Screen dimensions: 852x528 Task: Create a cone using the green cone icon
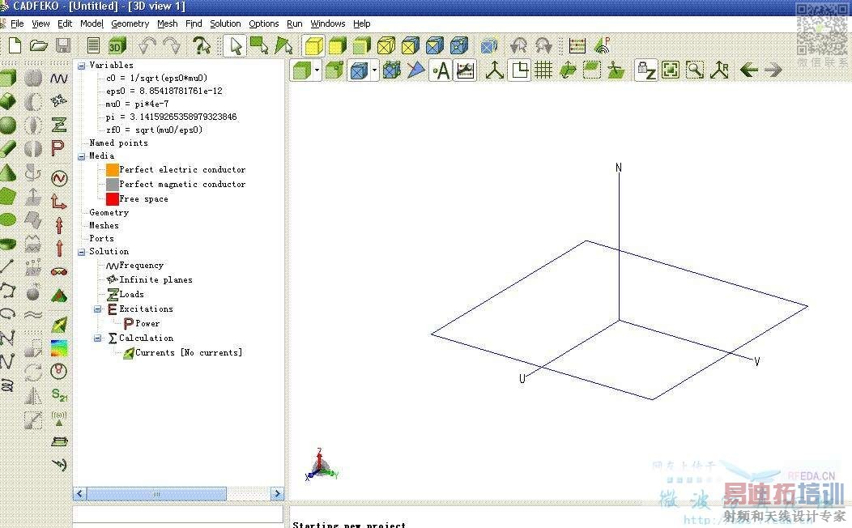(x=7, y=172)
